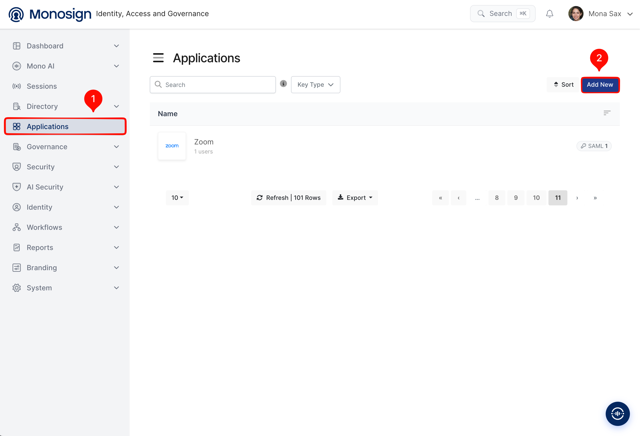Open the user menu chevron beside Mona Sax
The height and width of the screenshot is (436, 640).
pos(630,14)
